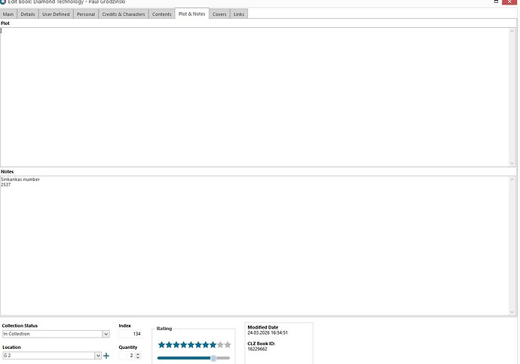
Task: Click the '2537' note line
Action: [5, 185]
